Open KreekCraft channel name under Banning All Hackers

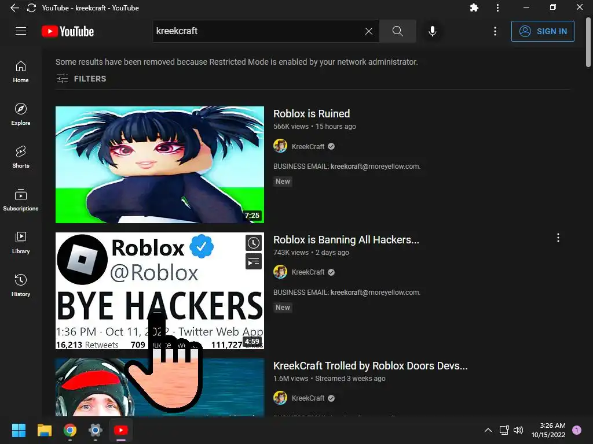pyautogui.click(x=308, y=272)
